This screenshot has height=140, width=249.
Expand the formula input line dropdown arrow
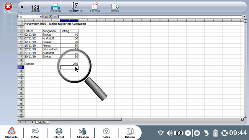244,16
